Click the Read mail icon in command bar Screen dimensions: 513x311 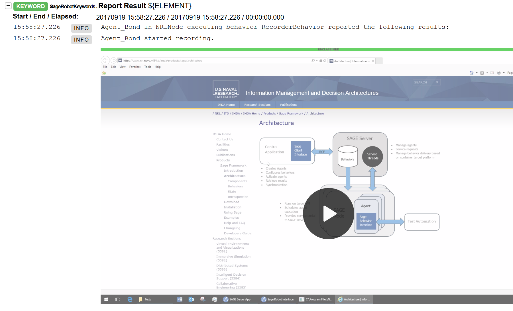pos(492,73)
